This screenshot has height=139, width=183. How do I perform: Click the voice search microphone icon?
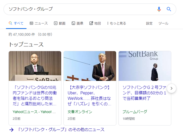coord(159,9)
